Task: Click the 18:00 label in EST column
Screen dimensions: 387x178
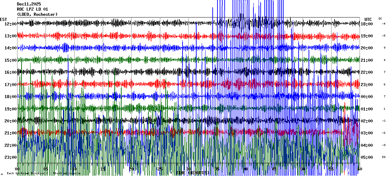Action: coord(10,97)
